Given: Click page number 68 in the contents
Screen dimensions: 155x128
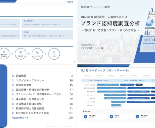Looking at the screenshot, I should click(71, 104).
